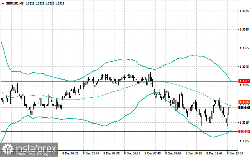The image size is (251, 157).
Task: Select the 1.3315 price axis value
Action: (x=244, y=122)
